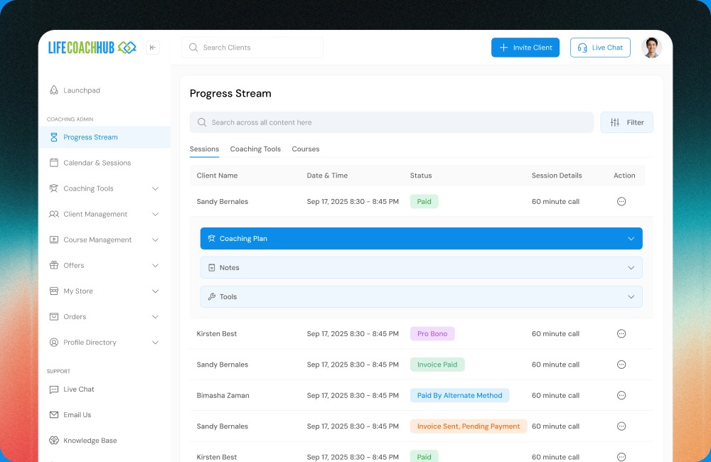The width and height of the screenshot is (711, 462).
Task: Click the Coaching Tools graduation icon in sidebar
Action: (x=53, y=188)
